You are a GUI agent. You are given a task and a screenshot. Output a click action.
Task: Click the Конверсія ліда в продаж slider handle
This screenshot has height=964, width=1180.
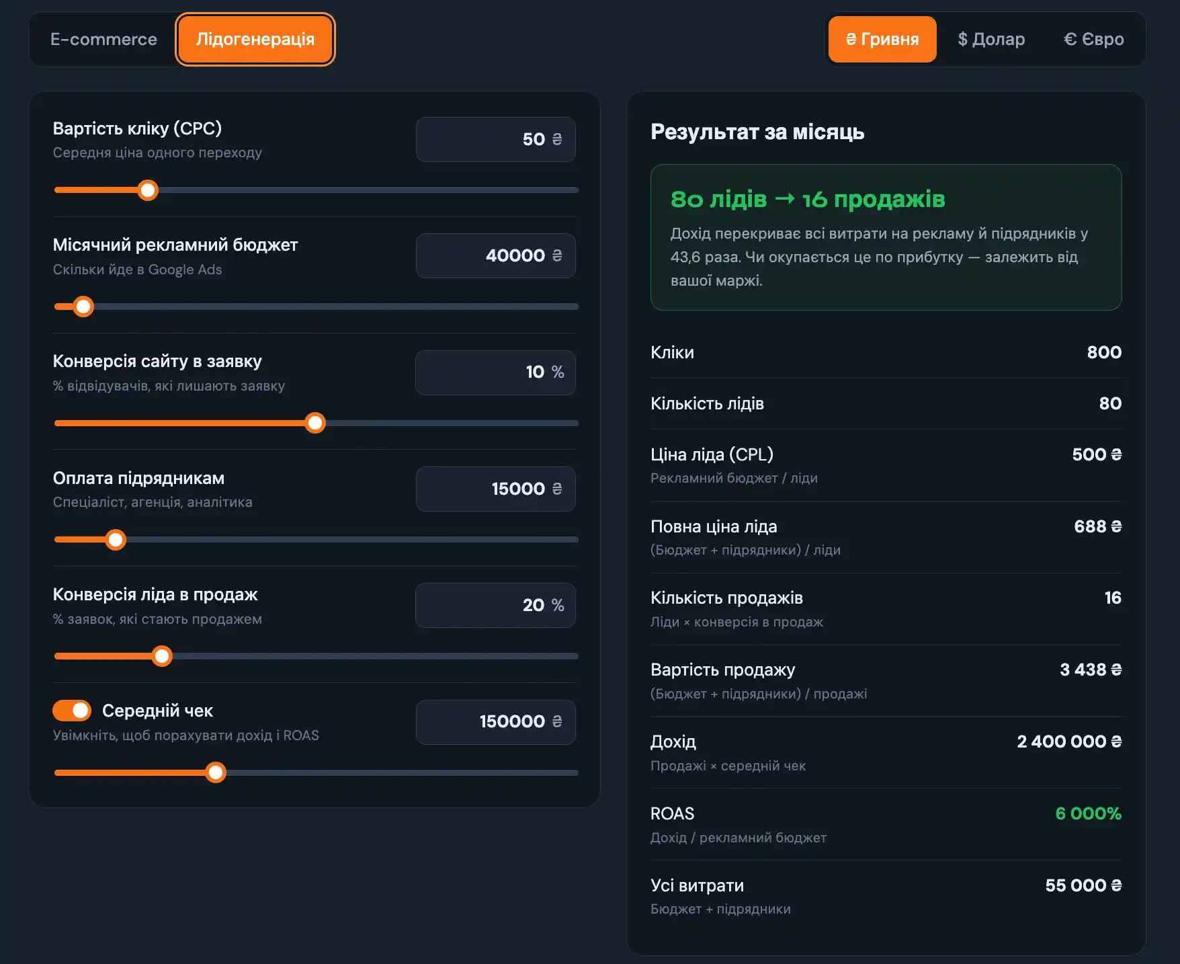point(162,656)
